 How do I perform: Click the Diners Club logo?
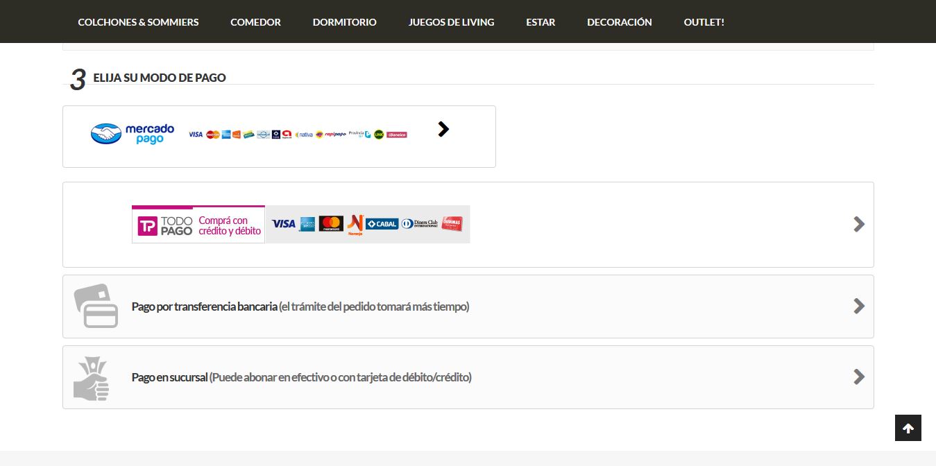(420, 223)
